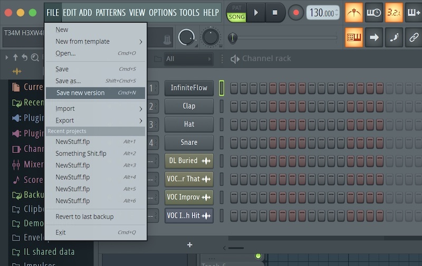Toggle InfiniteFlow channel select indicator

[x=222, y=88]
